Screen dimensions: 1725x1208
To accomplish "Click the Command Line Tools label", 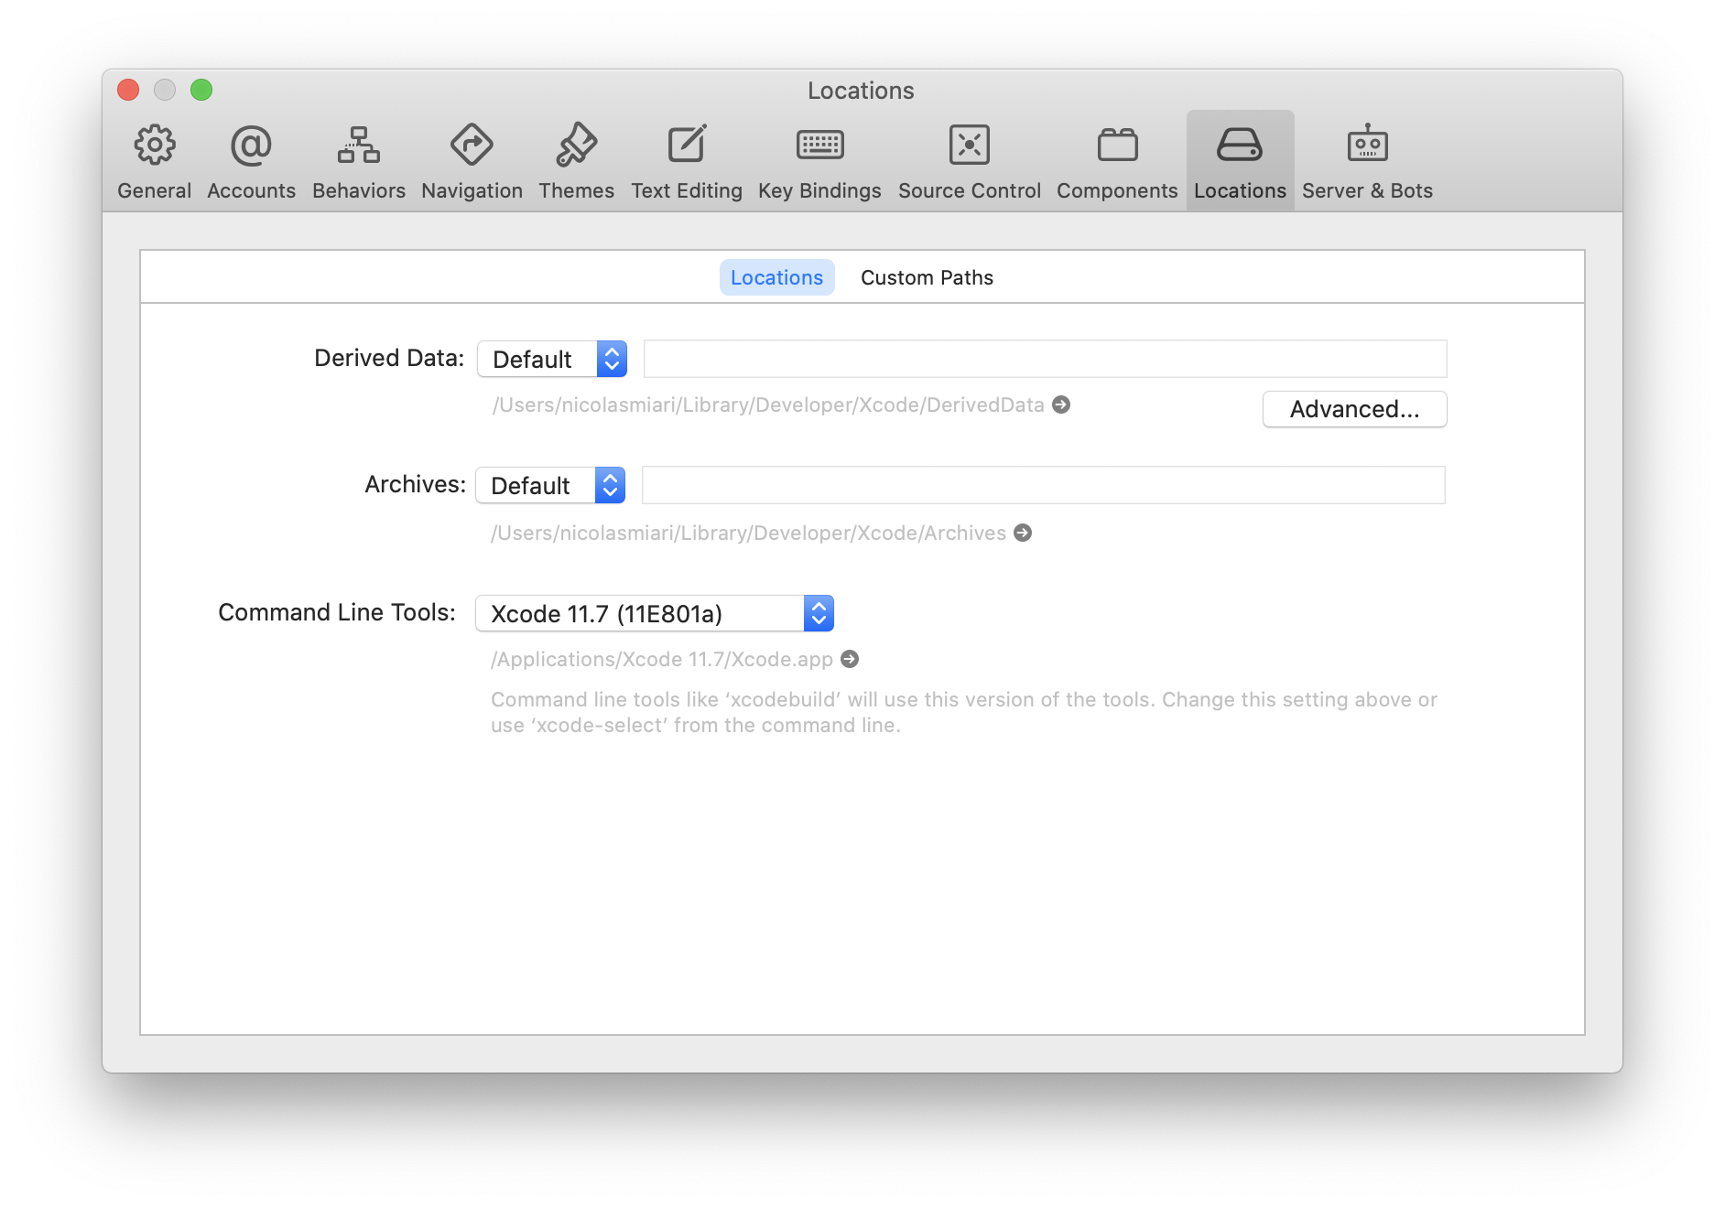I will pos(337,612).
